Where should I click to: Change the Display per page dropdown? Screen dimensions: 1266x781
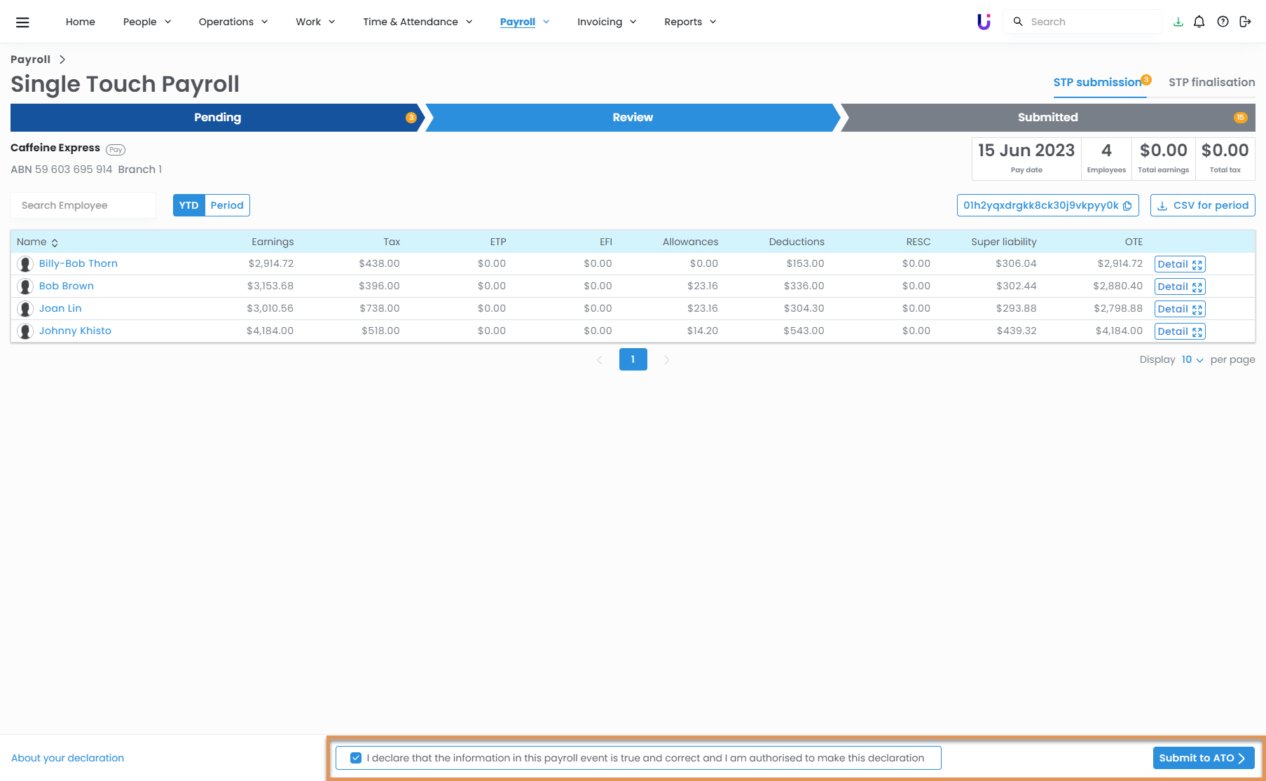coord(1192,359)
